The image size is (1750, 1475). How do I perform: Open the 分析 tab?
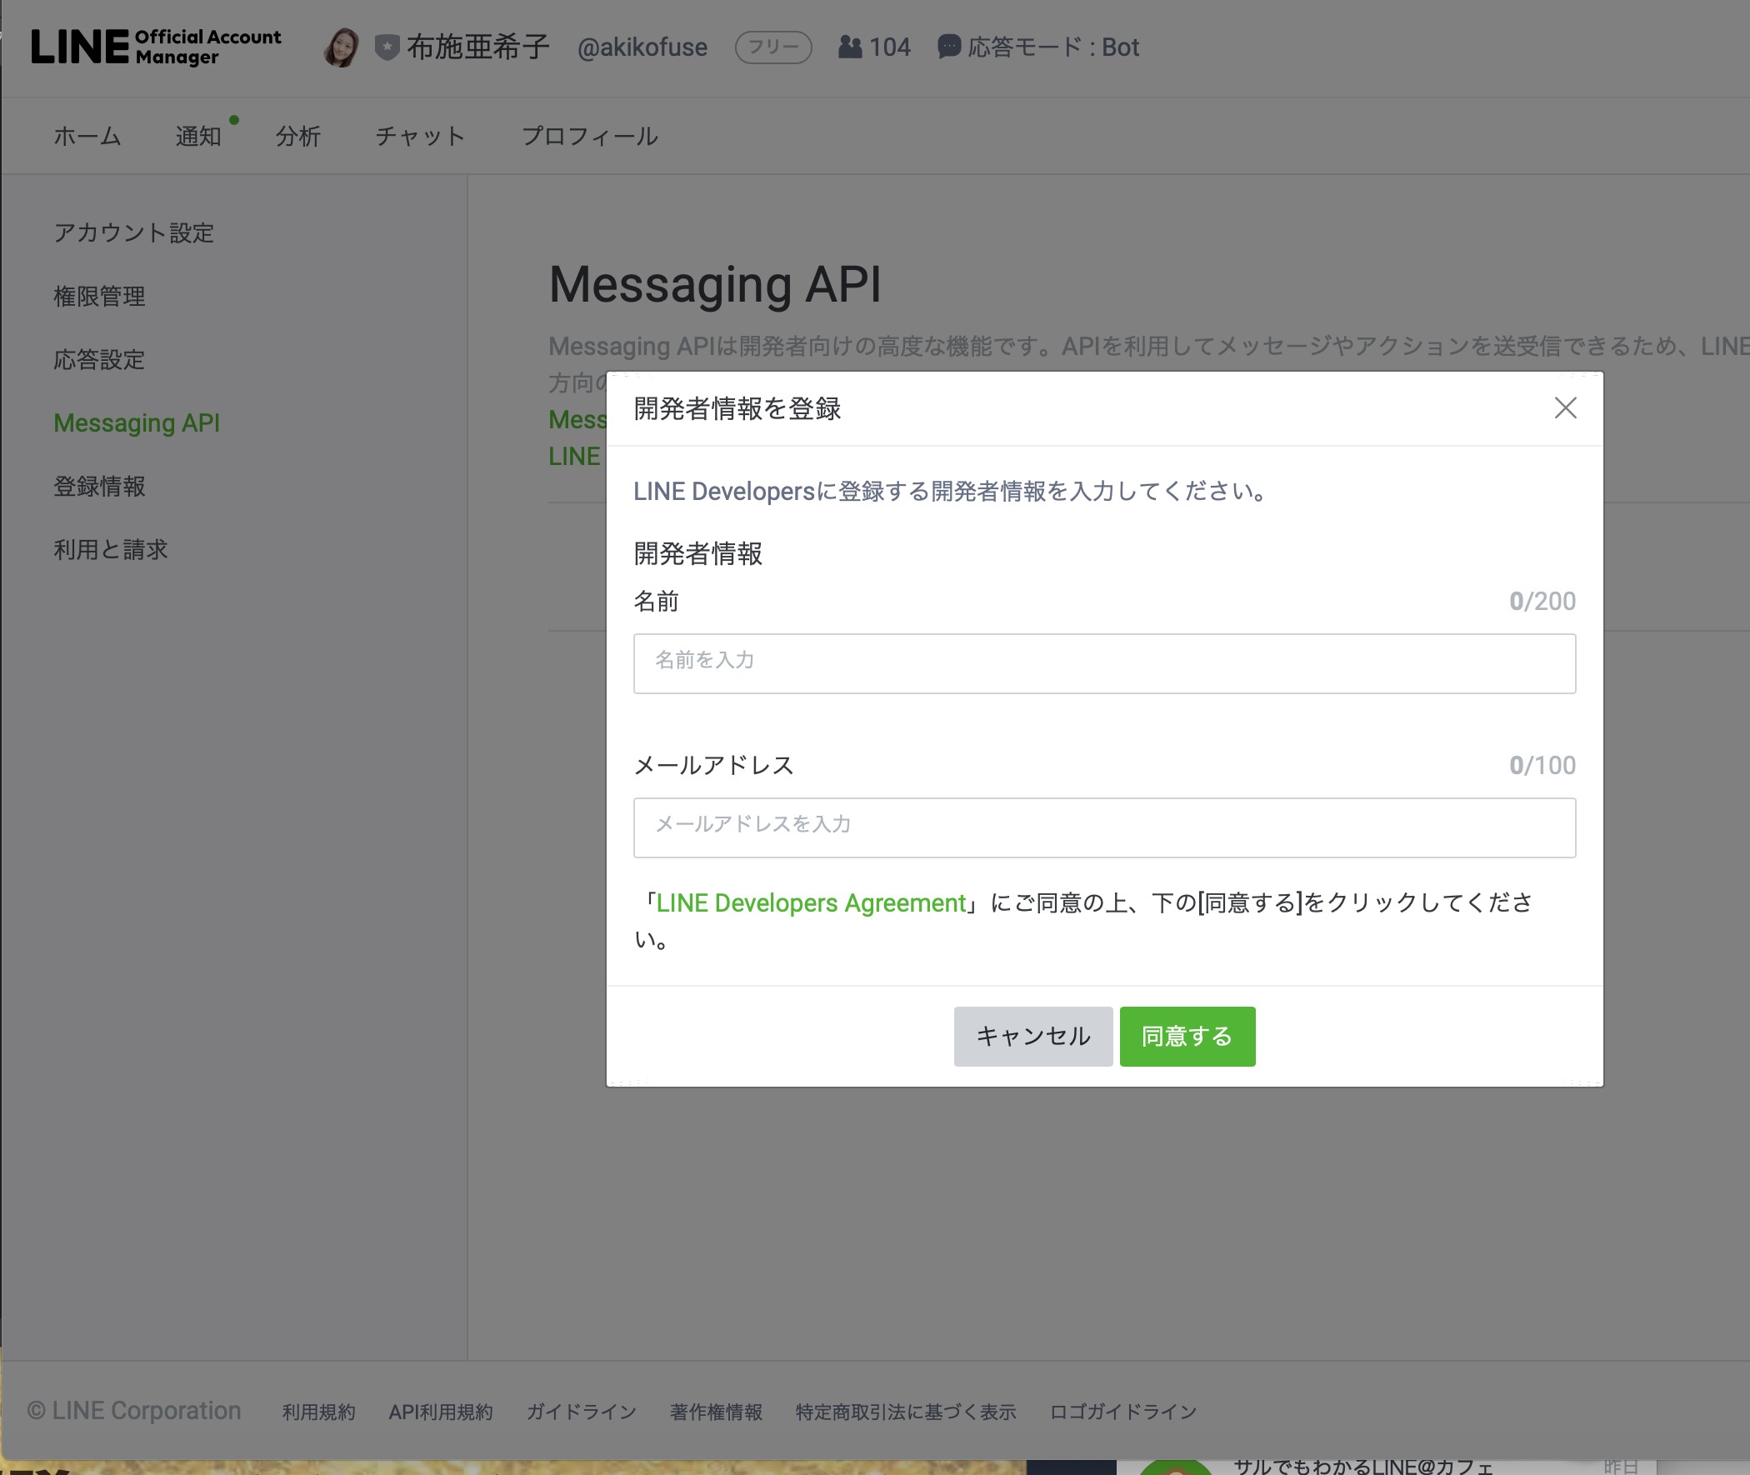click(x=298, y=137)
